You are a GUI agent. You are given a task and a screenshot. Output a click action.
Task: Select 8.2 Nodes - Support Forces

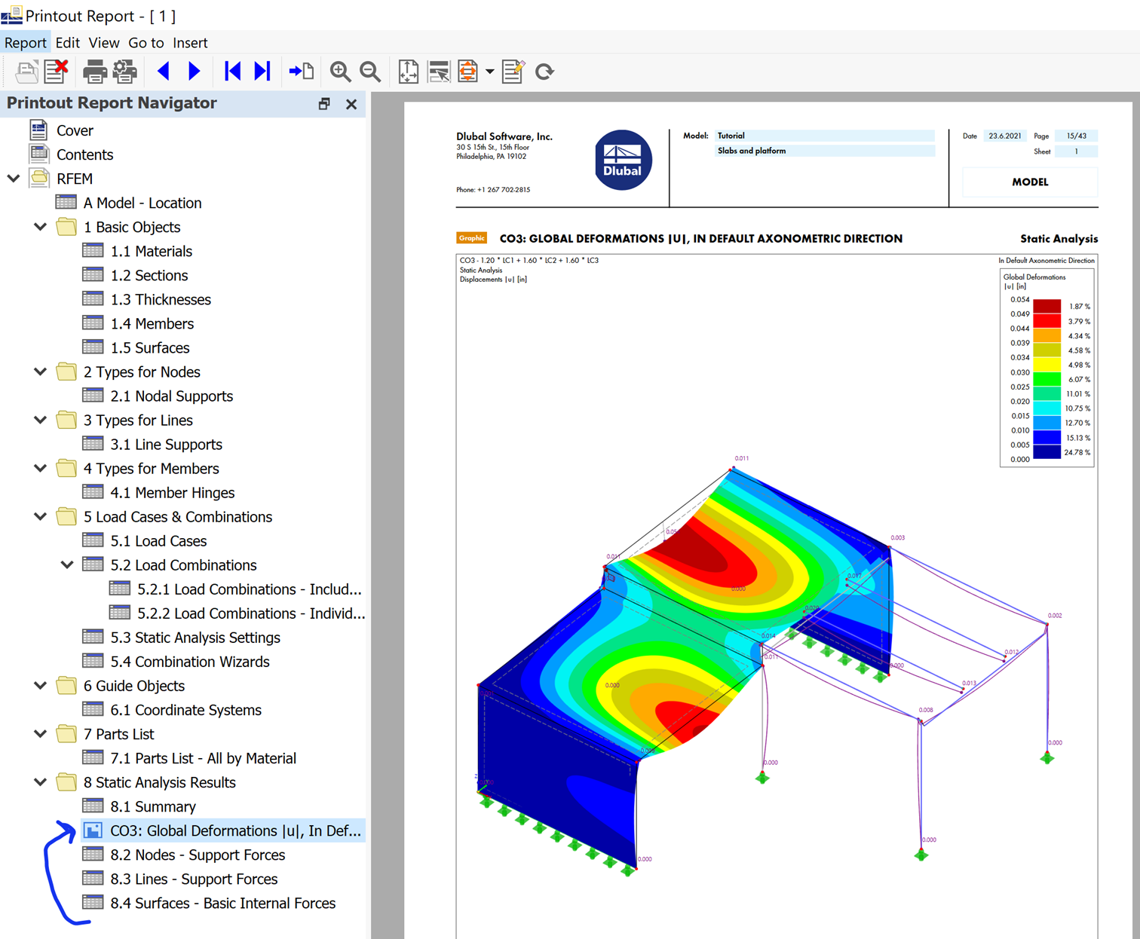coord(198,854)
